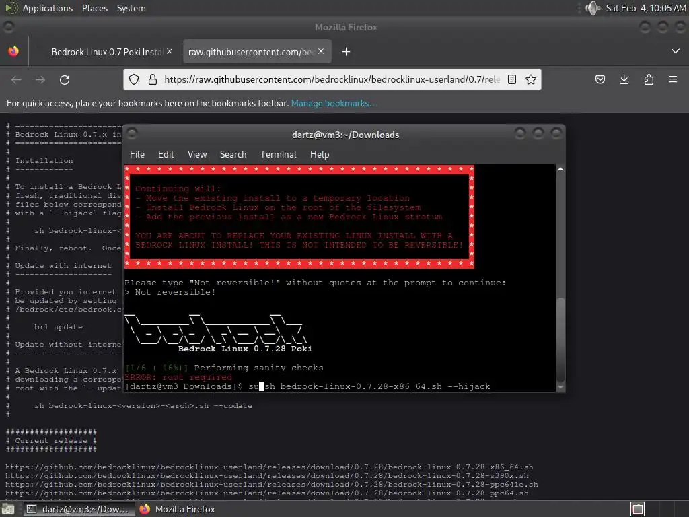Click the URL address bar field
The width and height of the screenshot is (689, 517).
[332, 79]
